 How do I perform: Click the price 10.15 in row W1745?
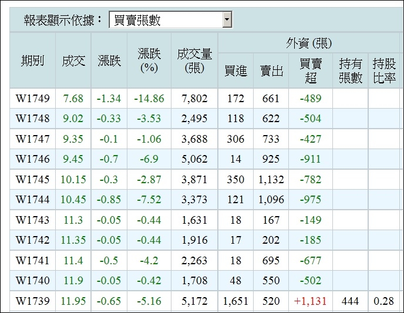(x=73, y=179)
